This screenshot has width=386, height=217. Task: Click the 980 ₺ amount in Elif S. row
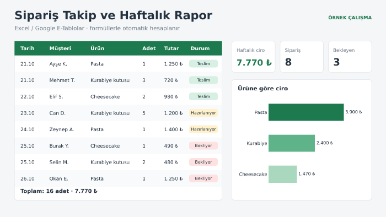171,97
